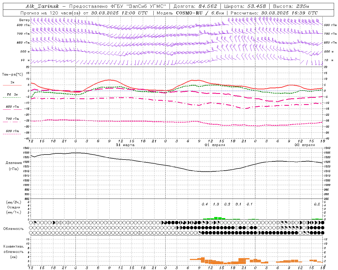Click the 02 апреля date label
The width and height of the screenshot is (338, 270).
[x=305, y=145]
